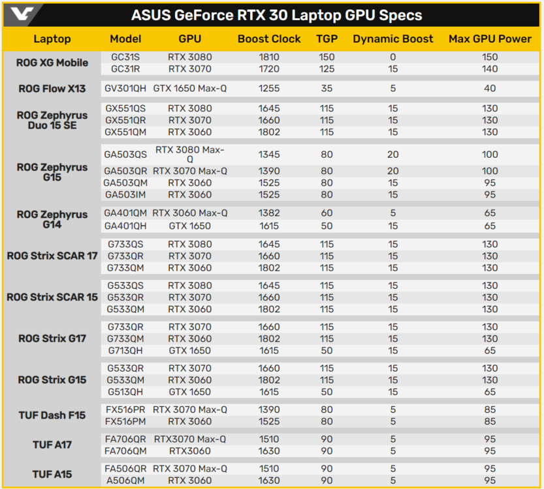
Task: Select the ROG XG Mobile laptop row label
Action: coord(52,63)
